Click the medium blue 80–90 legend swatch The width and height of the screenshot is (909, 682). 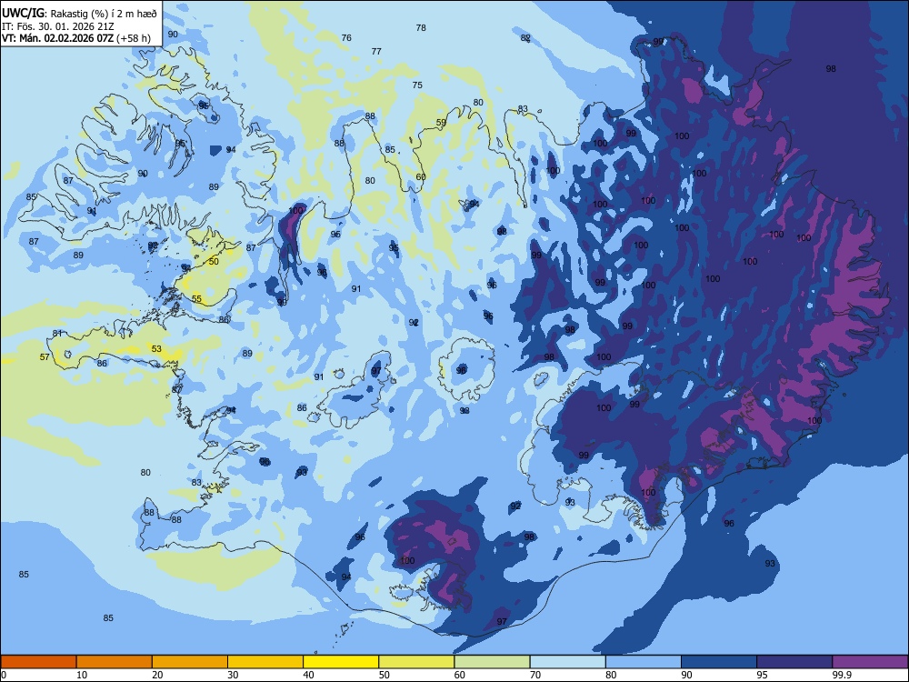coord(644,662)
